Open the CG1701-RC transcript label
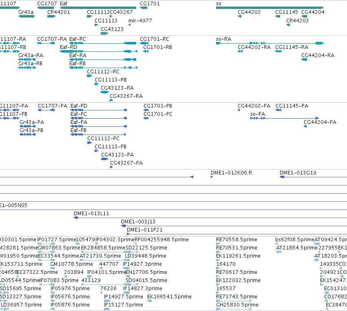The width and height of the screenshot is (347, 311). 155,39
